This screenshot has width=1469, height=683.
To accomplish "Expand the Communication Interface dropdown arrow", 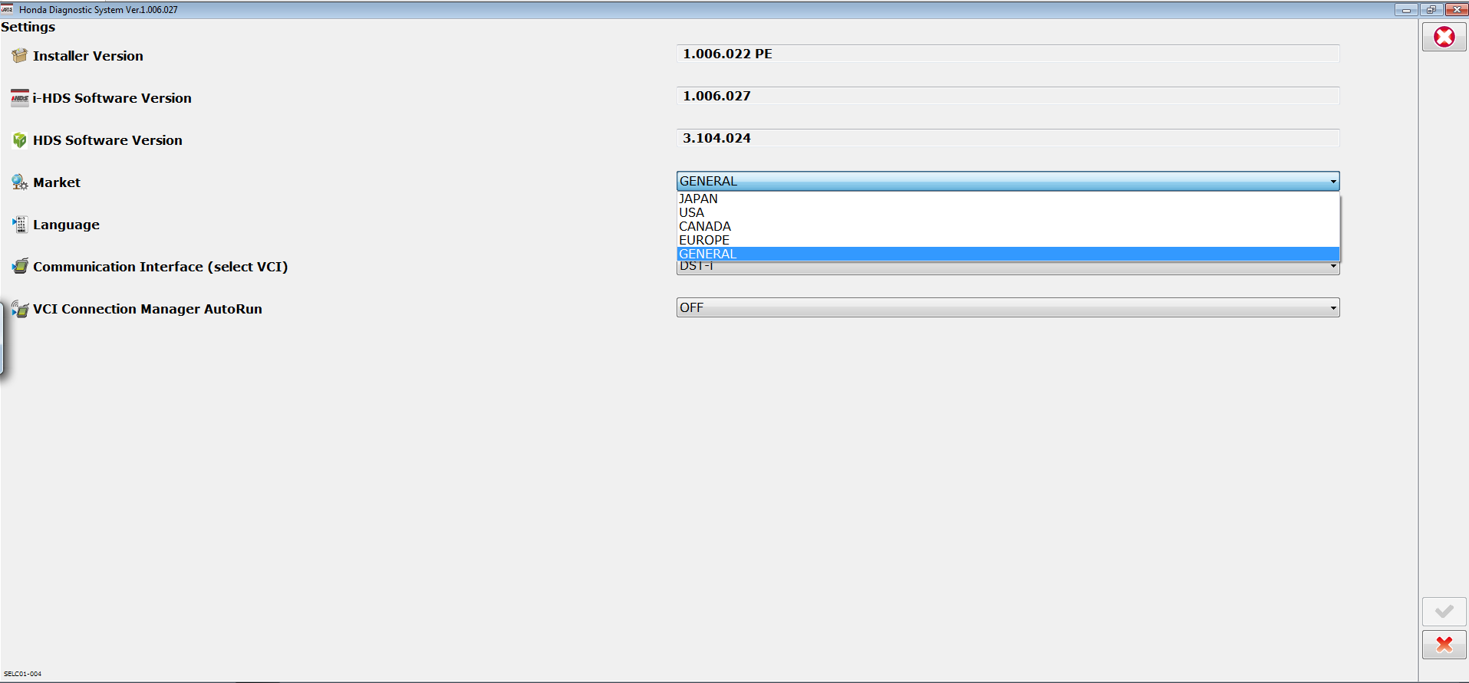I will tap(1332, 268).
